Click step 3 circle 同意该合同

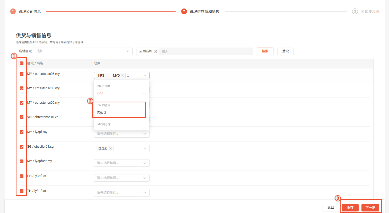[x=355, y=11]
